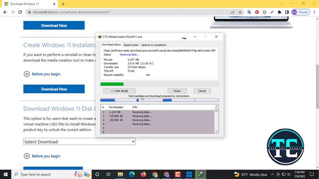This screenshot has width=319, height=179.
Task: Click the share page icon in address bar
Action: (233, 12)
